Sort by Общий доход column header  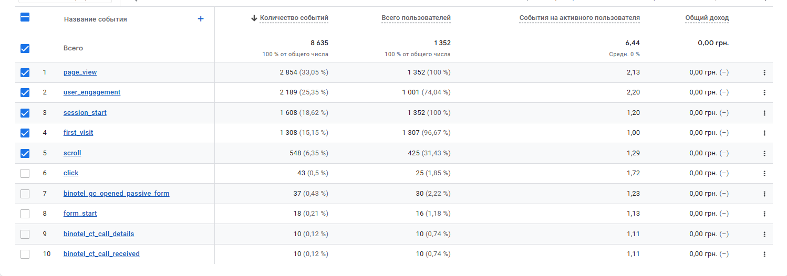[x=707, y=18]
